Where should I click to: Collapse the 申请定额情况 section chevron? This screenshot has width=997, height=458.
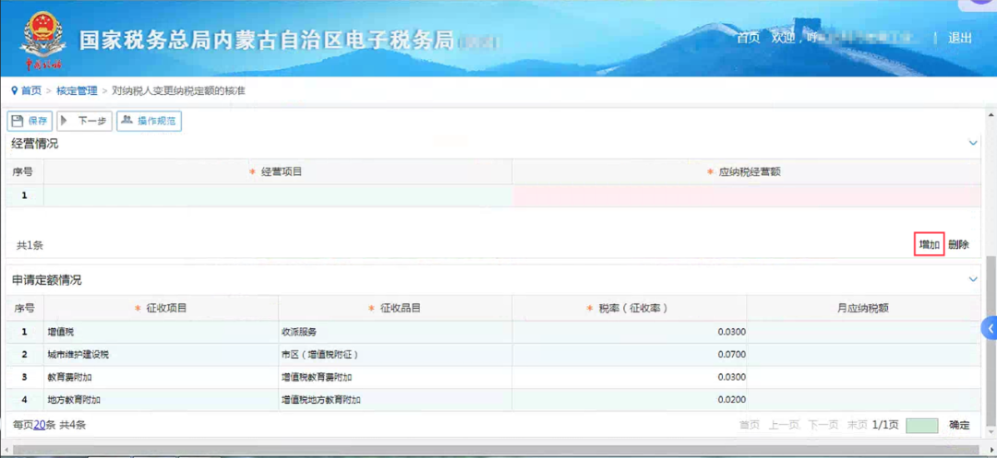[x=972, y=279]
